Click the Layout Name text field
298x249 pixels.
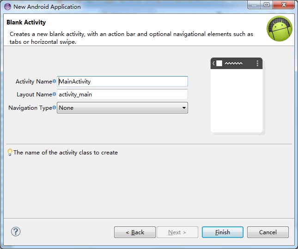(122, 94)
